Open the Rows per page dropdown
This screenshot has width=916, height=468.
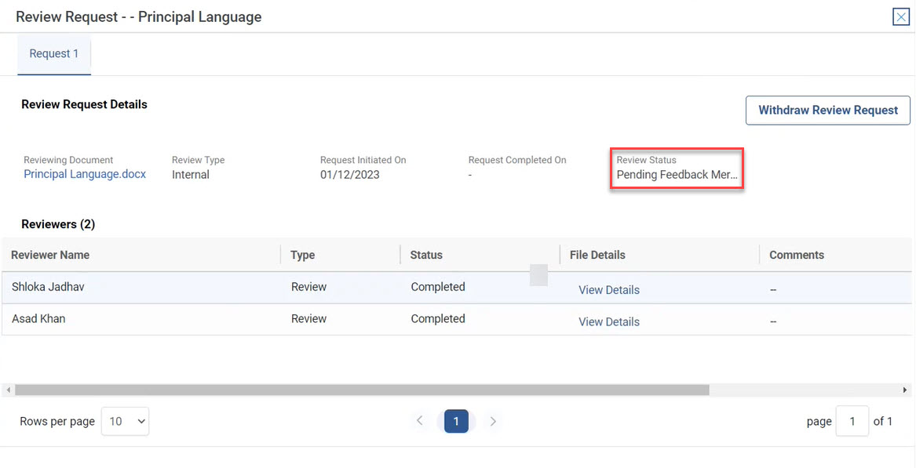126,421
